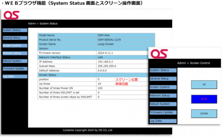
Task: Click the Network Interface Status header
Action: tap(55, 57)
